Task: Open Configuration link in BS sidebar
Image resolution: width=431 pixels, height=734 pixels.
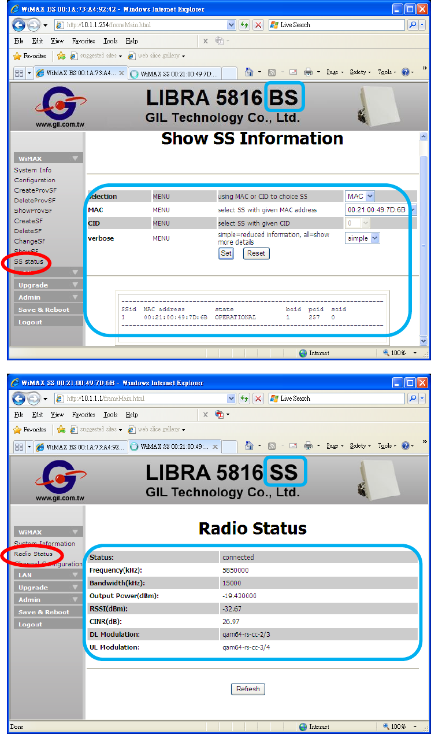Action: coord(35,180)
